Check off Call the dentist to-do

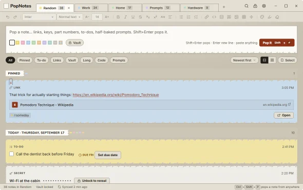(x=12, y=154)
